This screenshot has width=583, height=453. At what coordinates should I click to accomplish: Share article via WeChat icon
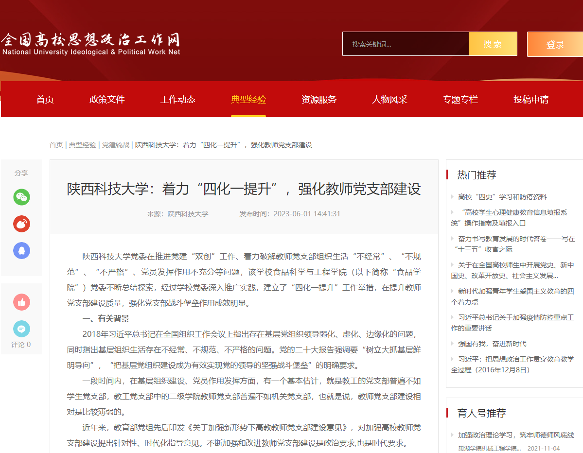(x=21, y=197)
